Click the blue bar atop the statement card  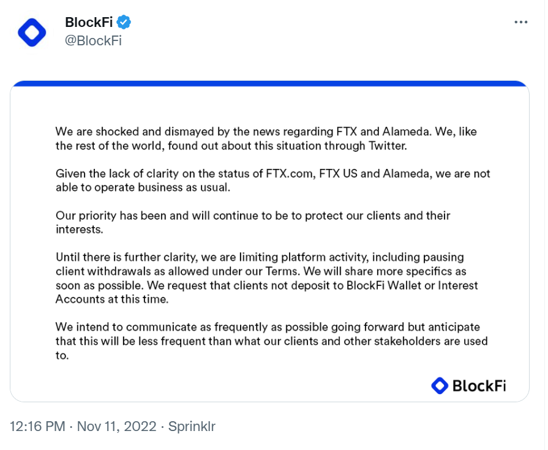(x=269, y=83)
